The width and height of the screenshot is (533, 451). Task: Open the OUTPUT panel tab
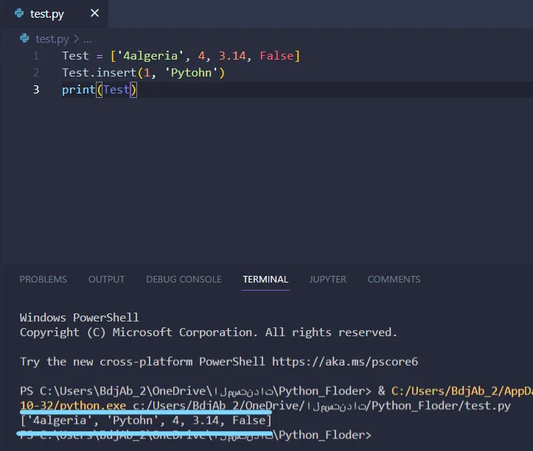(x=106, y=280)
